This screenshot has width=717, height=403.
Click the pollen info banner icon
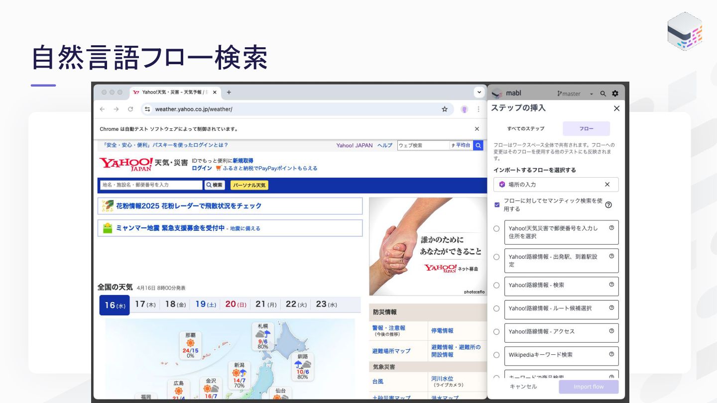click(108, 206)
